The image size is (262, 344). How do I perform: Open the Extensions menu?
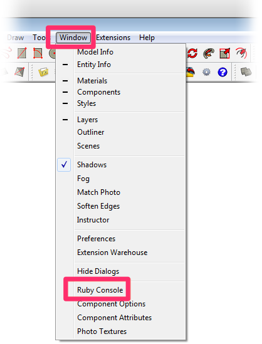113,38
